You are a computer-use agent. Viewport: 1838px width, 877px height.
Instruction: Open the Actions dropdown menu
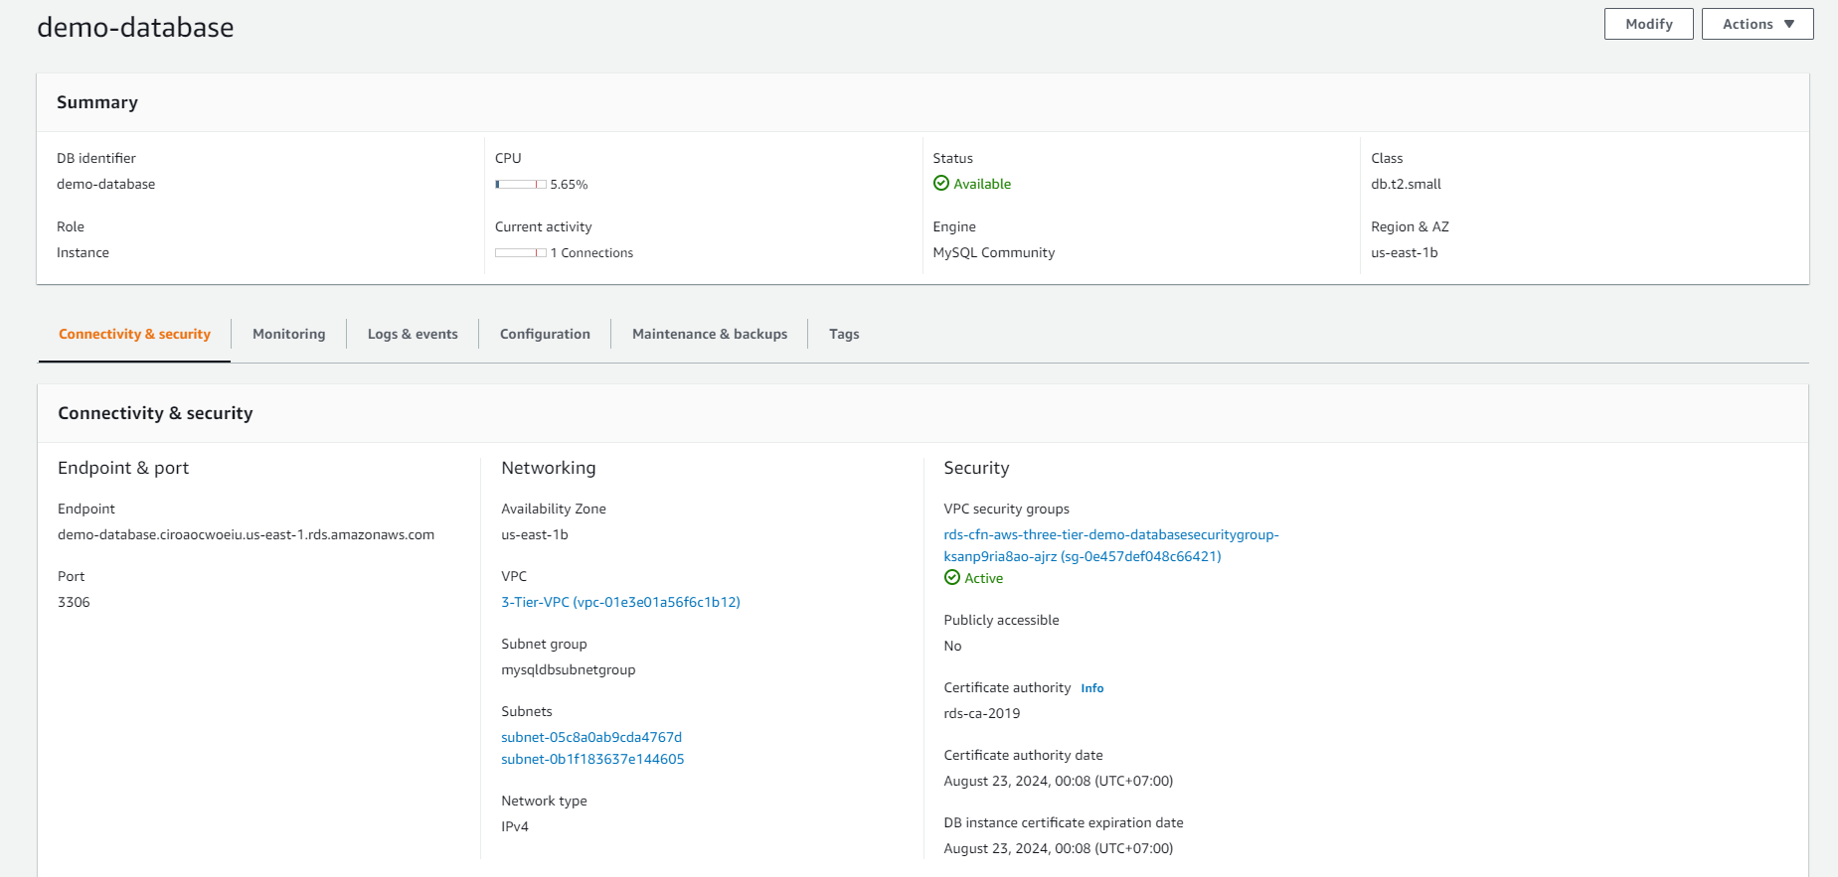click(x=1756, y=24)
